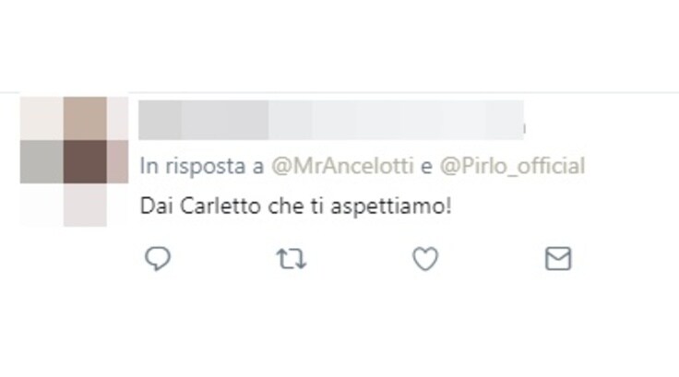This screenshot has height=377, width=679.
Task: Click the 'e' between the two mentions
Action: pos(426,167)
